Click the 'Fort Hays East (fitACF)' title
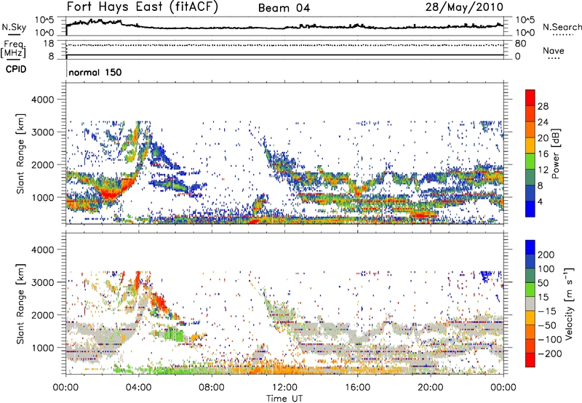 (x=143, y=7)
